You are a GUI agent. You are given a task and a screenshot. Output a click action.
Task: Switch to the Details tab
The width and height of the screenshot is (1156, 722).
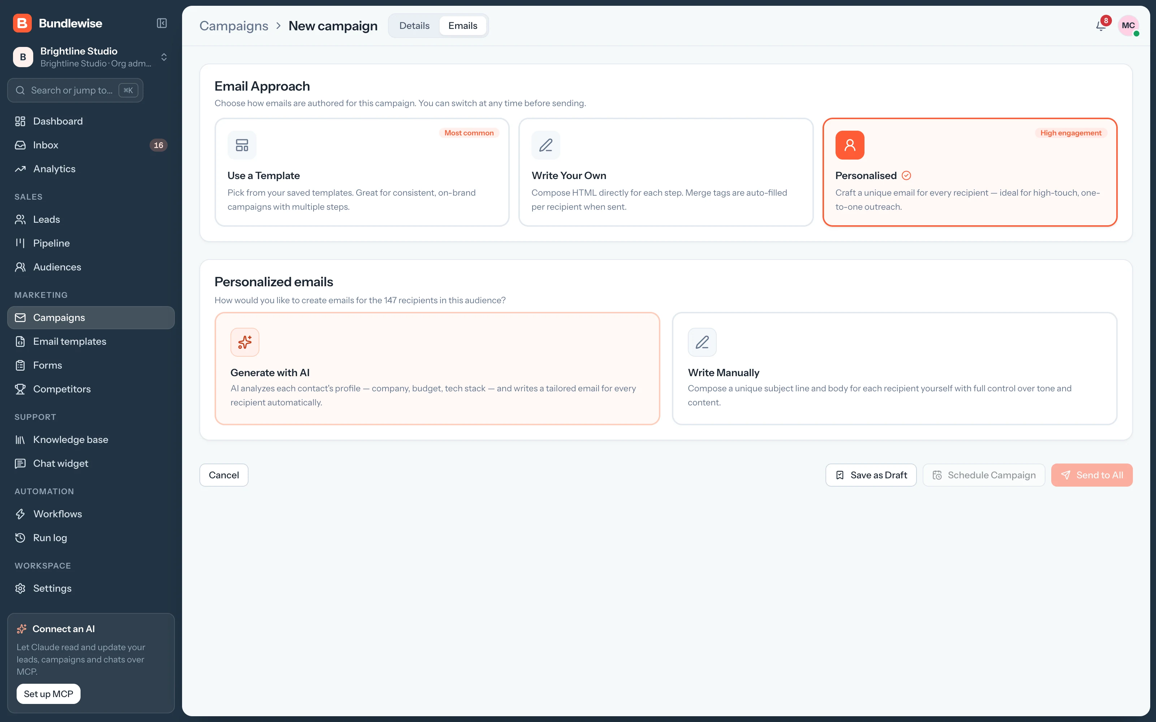click(414, 26)
